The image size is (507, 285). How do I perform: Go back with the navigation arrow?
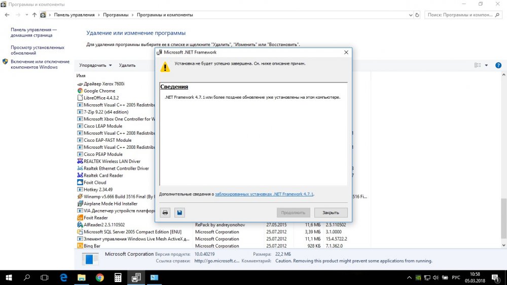coord(7,15)
